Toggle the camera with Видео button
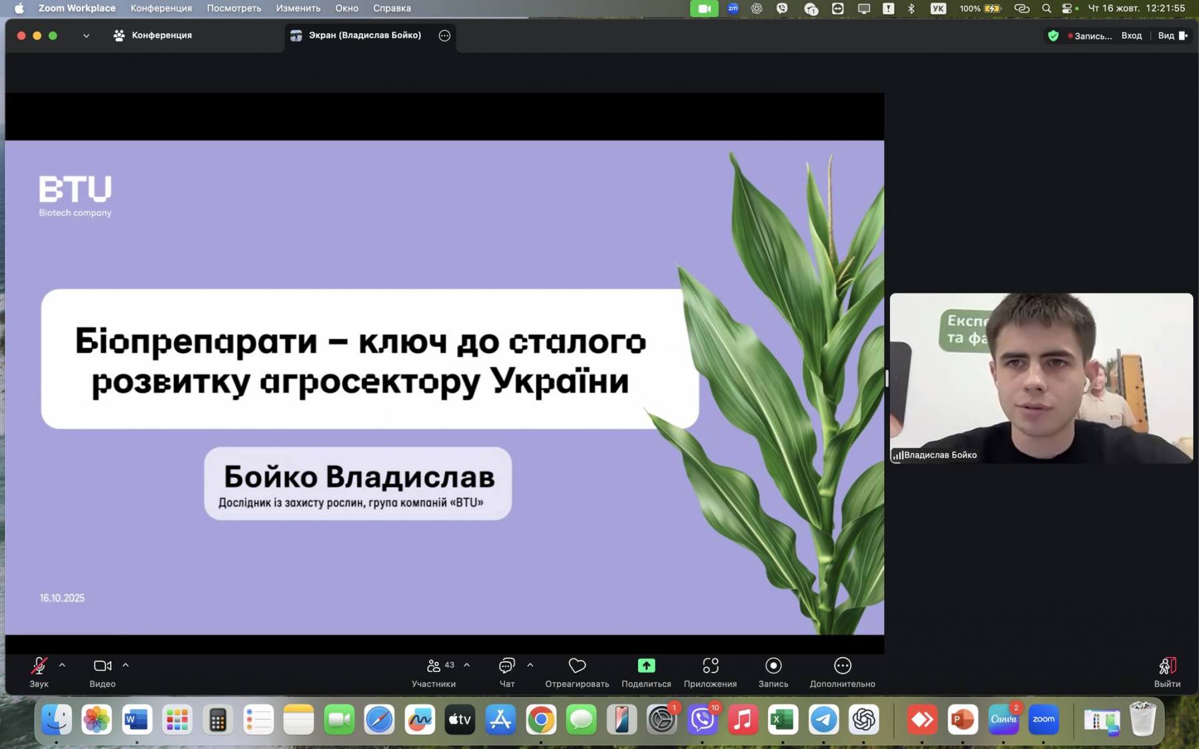 (x=102, y=666)
